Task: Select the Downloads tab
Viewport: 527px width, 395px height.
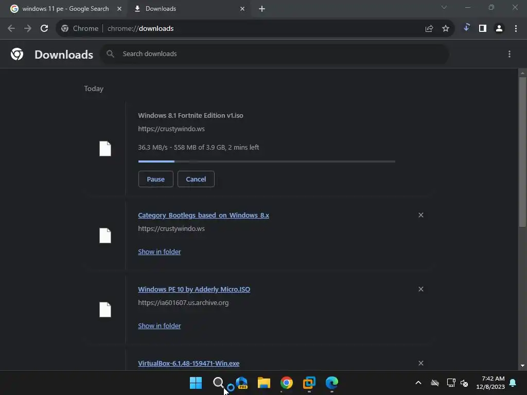Action: [x=161, y=9]
